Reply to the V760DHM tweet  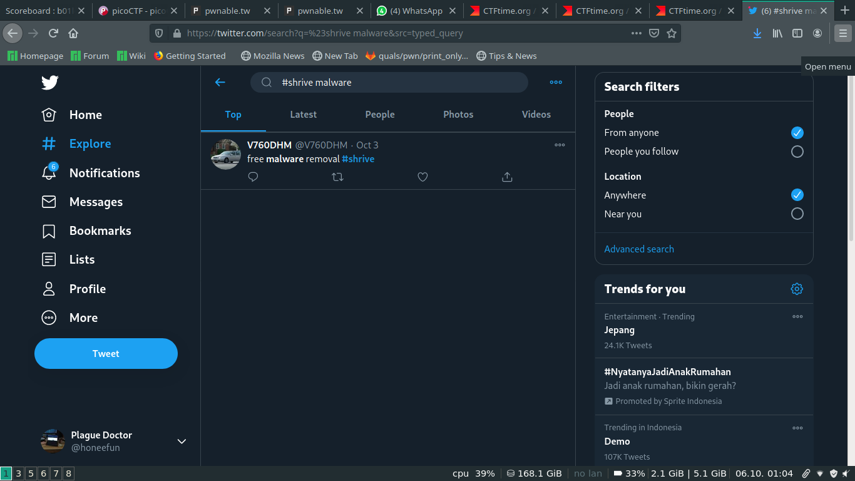pos(253,177)
